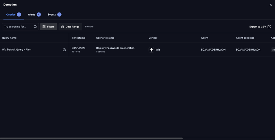Screen dimensions: 275x140
Task: Close the Detection panel
Action: 271,5
